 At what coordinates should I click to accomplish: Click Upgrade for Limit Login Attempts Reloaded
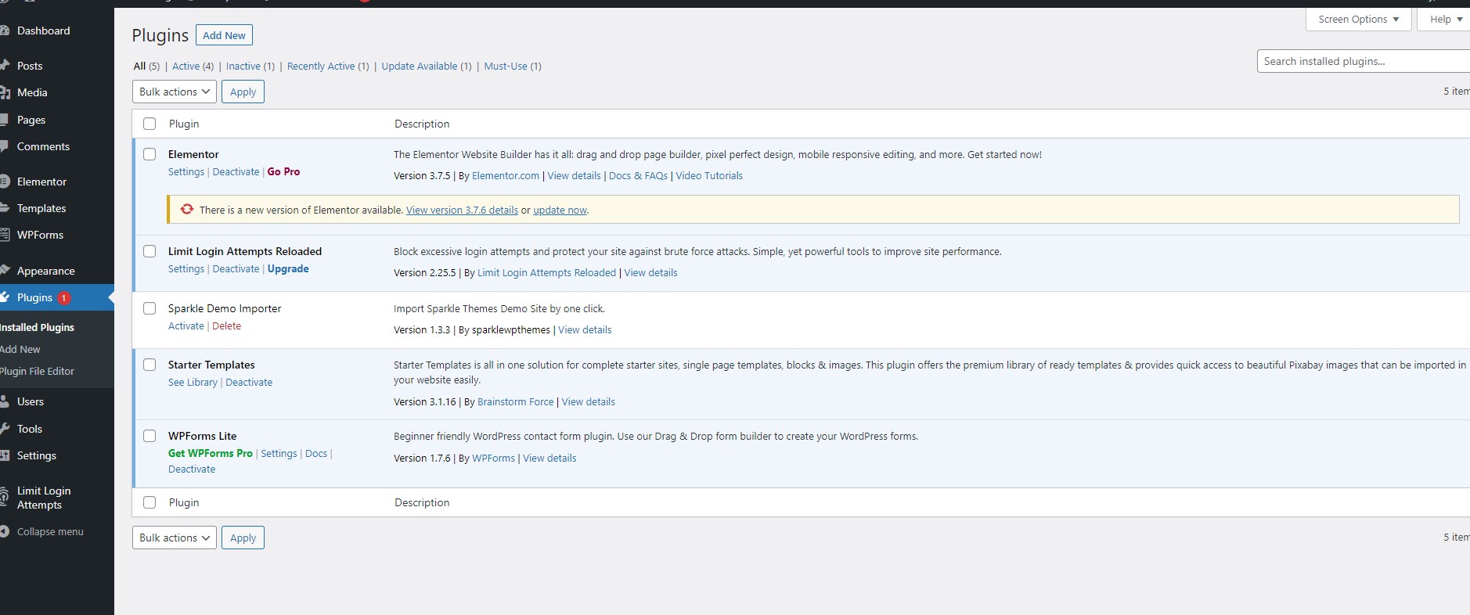pos(288,269)
